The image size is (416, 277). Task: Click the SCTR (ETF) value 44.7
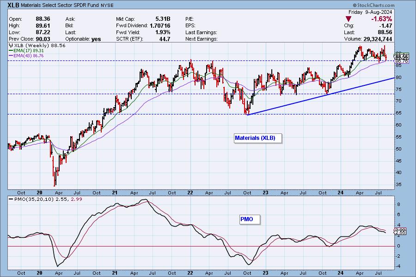pyautogui.click(x=165, y=39)
